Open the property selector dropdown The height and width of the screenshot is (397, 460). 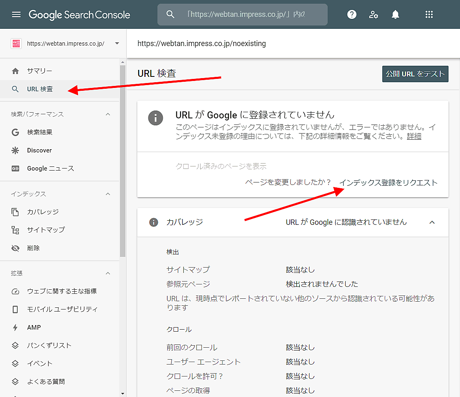point(117,44)
